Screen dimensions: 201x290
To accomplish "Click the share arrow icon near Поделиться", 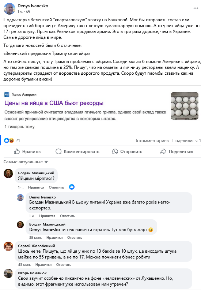I will point(163,152).
